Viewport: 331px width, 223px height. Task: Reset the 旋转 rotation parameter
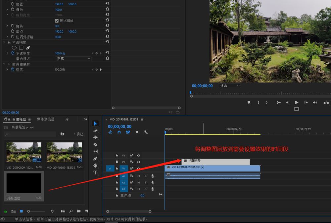107,25
